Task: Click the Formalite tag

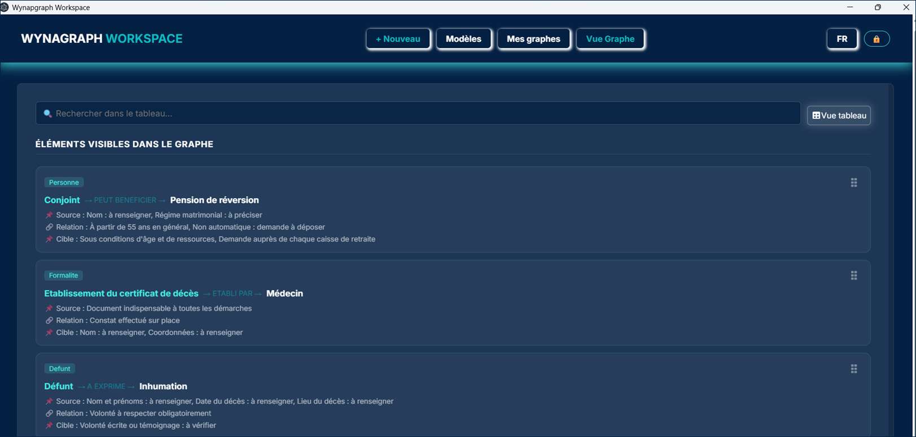Action: pos(63,276)
